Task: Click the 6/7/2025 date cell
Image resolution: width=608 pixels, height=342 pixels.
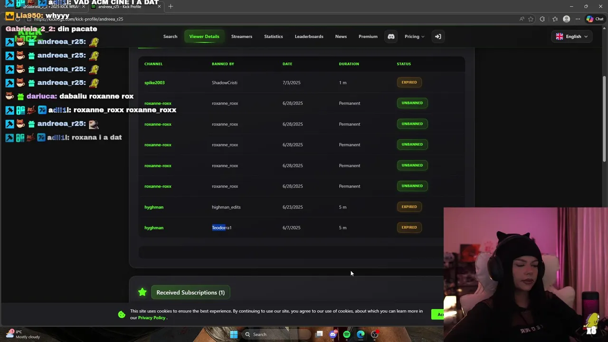Action: click(292, 228)
